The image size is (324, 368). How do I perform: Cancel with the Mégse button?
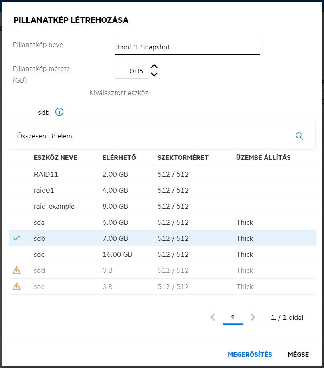tap(298, 354)
